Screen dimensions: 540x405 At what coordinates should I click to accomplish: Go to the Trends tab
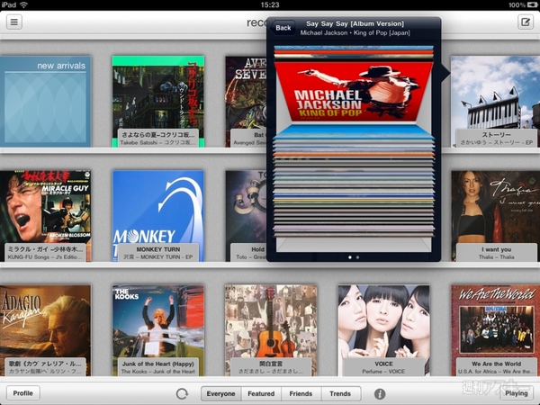click(x=341, y=393)
